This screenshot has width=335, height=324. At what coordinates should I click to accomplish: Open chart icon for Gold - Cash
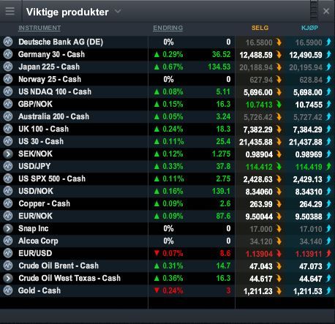(8, 290)
